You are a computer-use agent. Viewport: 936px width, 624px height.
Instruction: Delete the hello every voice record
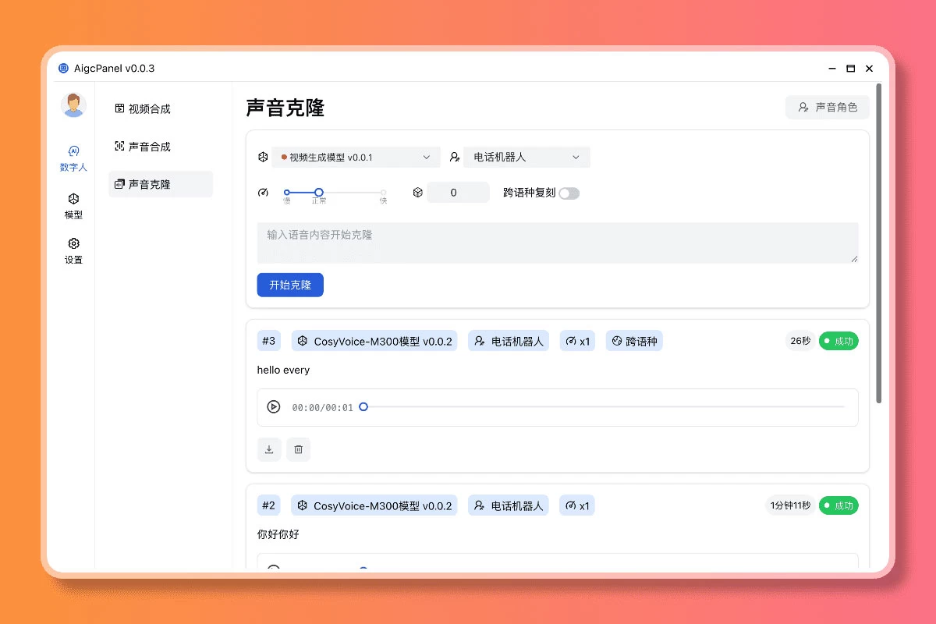[299, 449]
